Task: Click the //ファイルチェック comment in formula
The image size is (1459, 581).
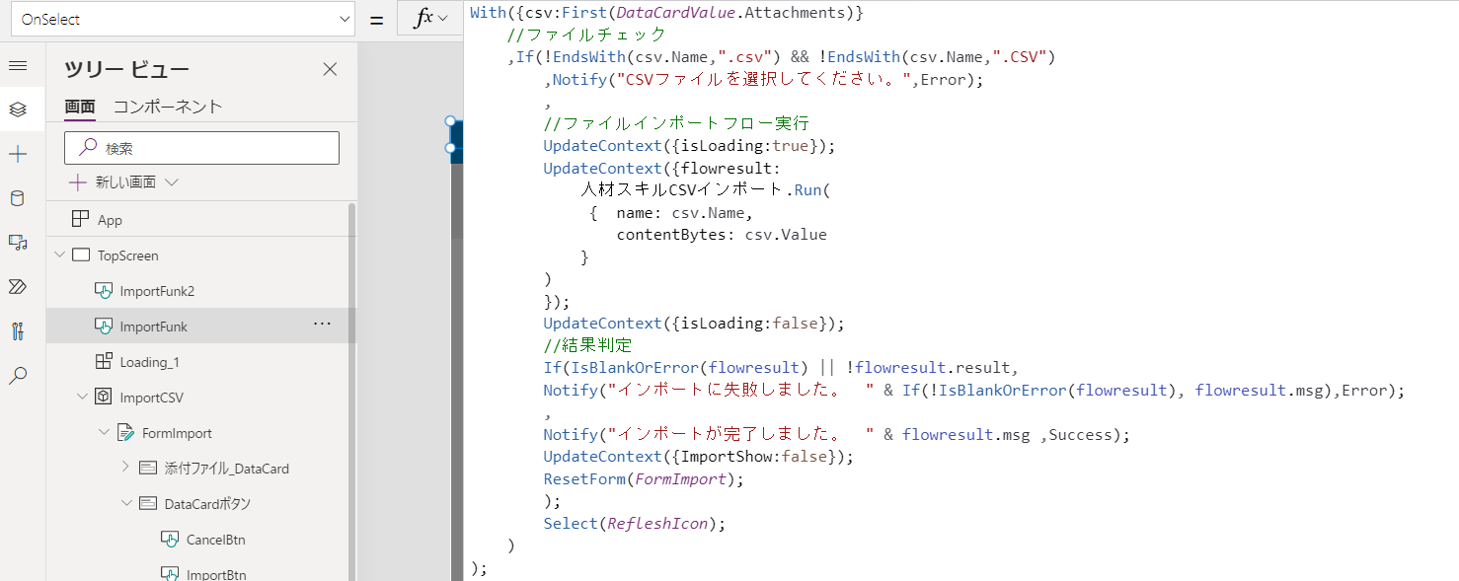Action: pyautogui.click(x=586, y=35)
